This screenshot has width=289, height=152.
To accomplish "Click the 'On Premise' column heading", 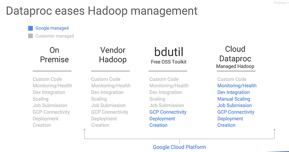I will (54, 55).
